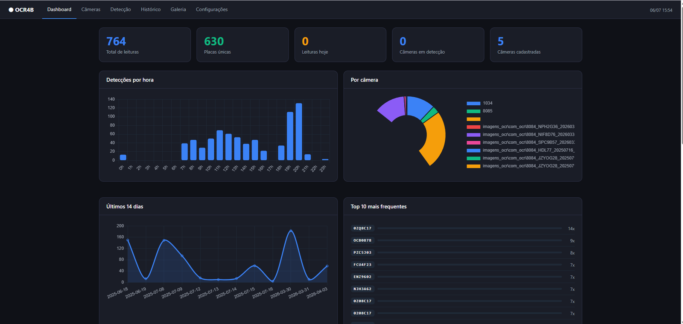The image size is (683, 324).
Task: Open Configurações in the top navigation
Action: coord(212,9)
